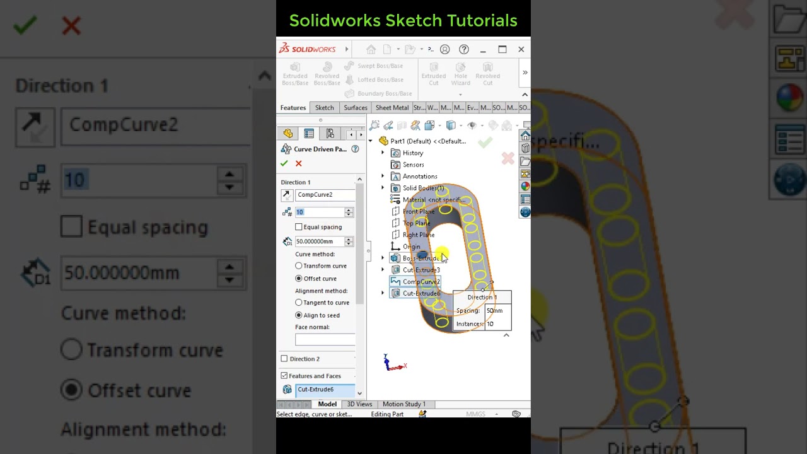807x454 pixels.
Task: Select the Extruded Cut tool
Action: pyautogui.click(x=434, y=74)
